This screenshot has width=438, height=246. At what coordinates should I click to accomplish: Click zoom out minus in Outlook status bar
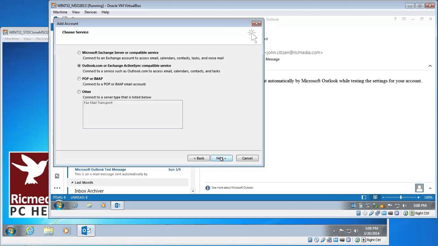[x=384, y=197]
